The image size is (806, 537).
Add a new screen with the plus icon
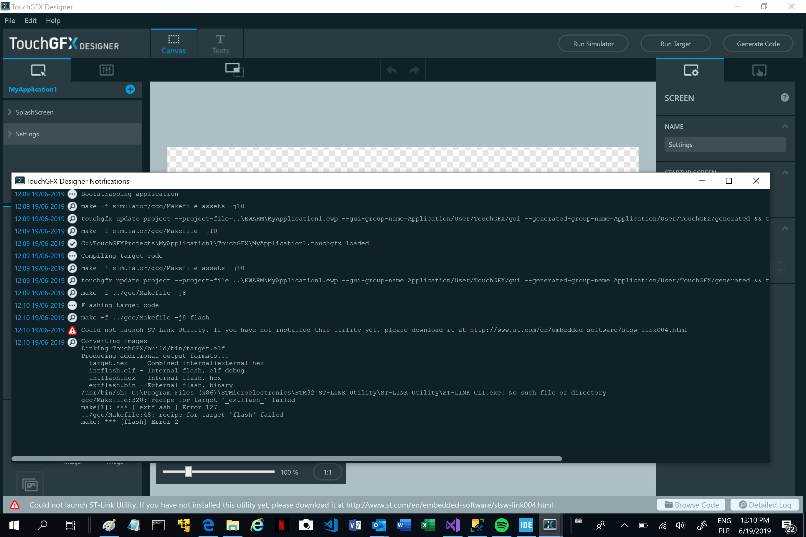click(x=130, y=89)
